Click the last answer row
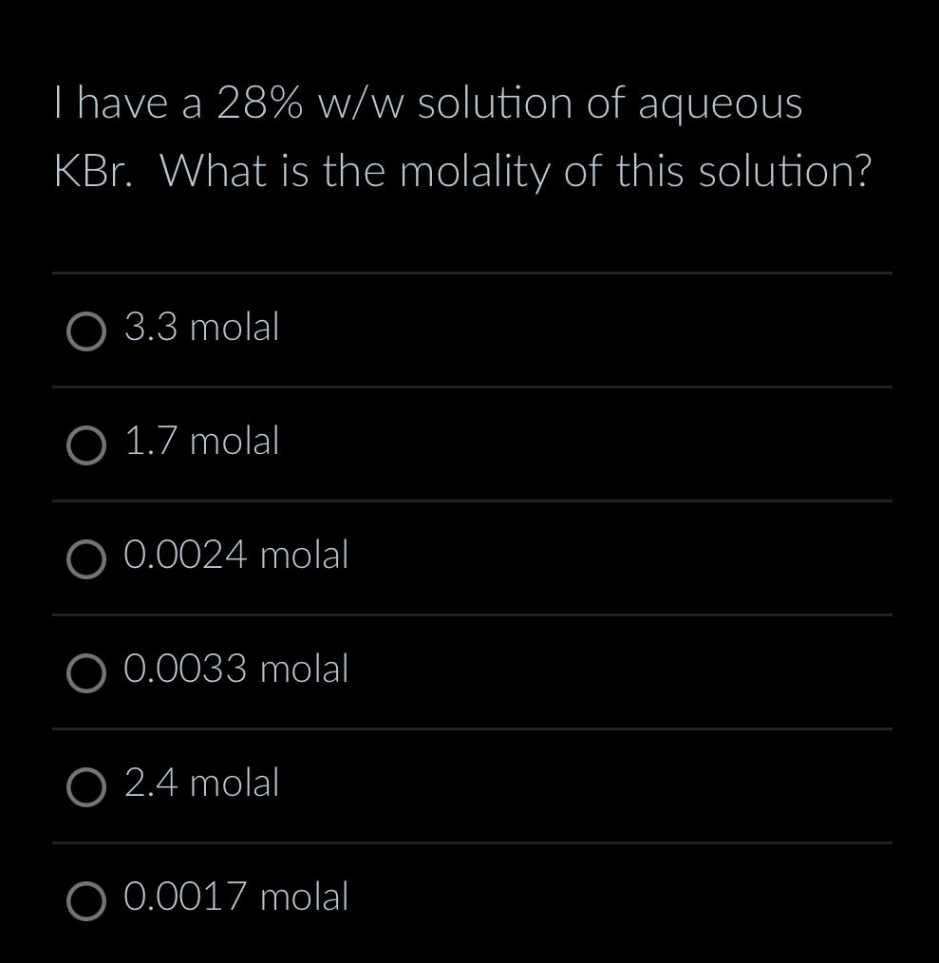Viewport: 939px width, 963px height. (469, 900)
